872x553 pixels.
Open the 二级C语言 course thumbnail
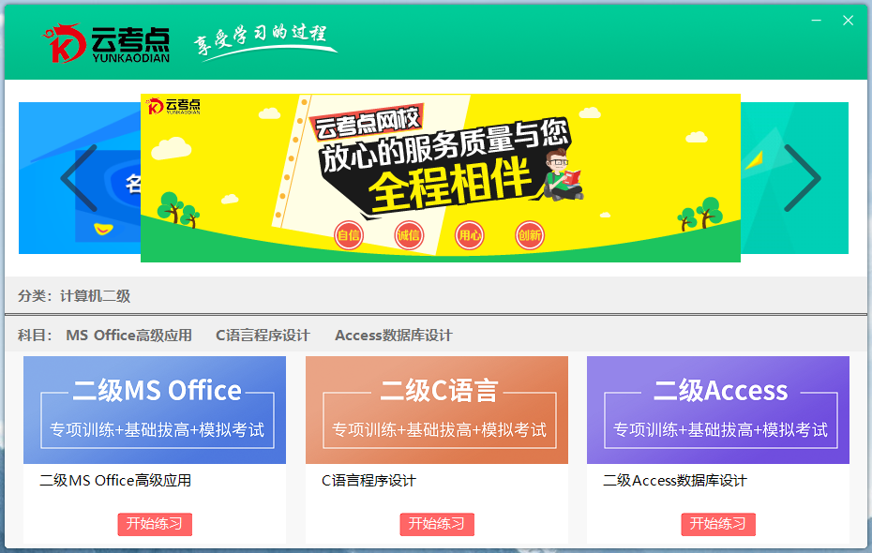pyautogui.click(x=437, y=411)
